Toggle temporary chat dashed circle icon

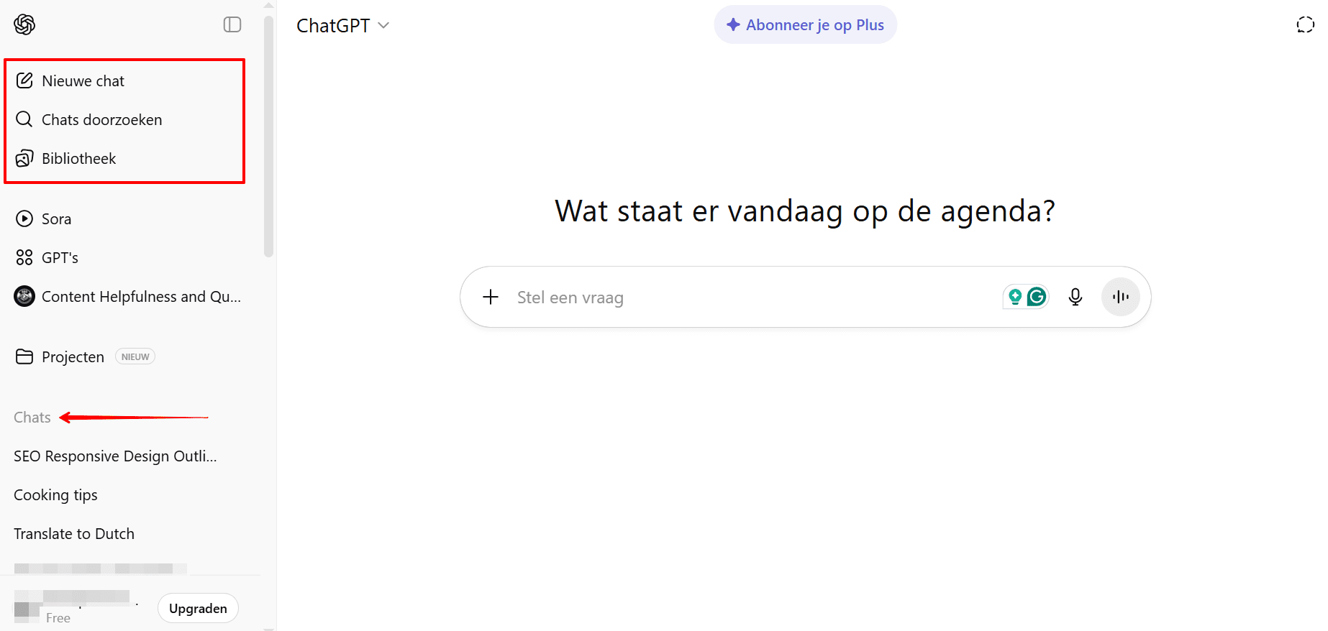1305,25
